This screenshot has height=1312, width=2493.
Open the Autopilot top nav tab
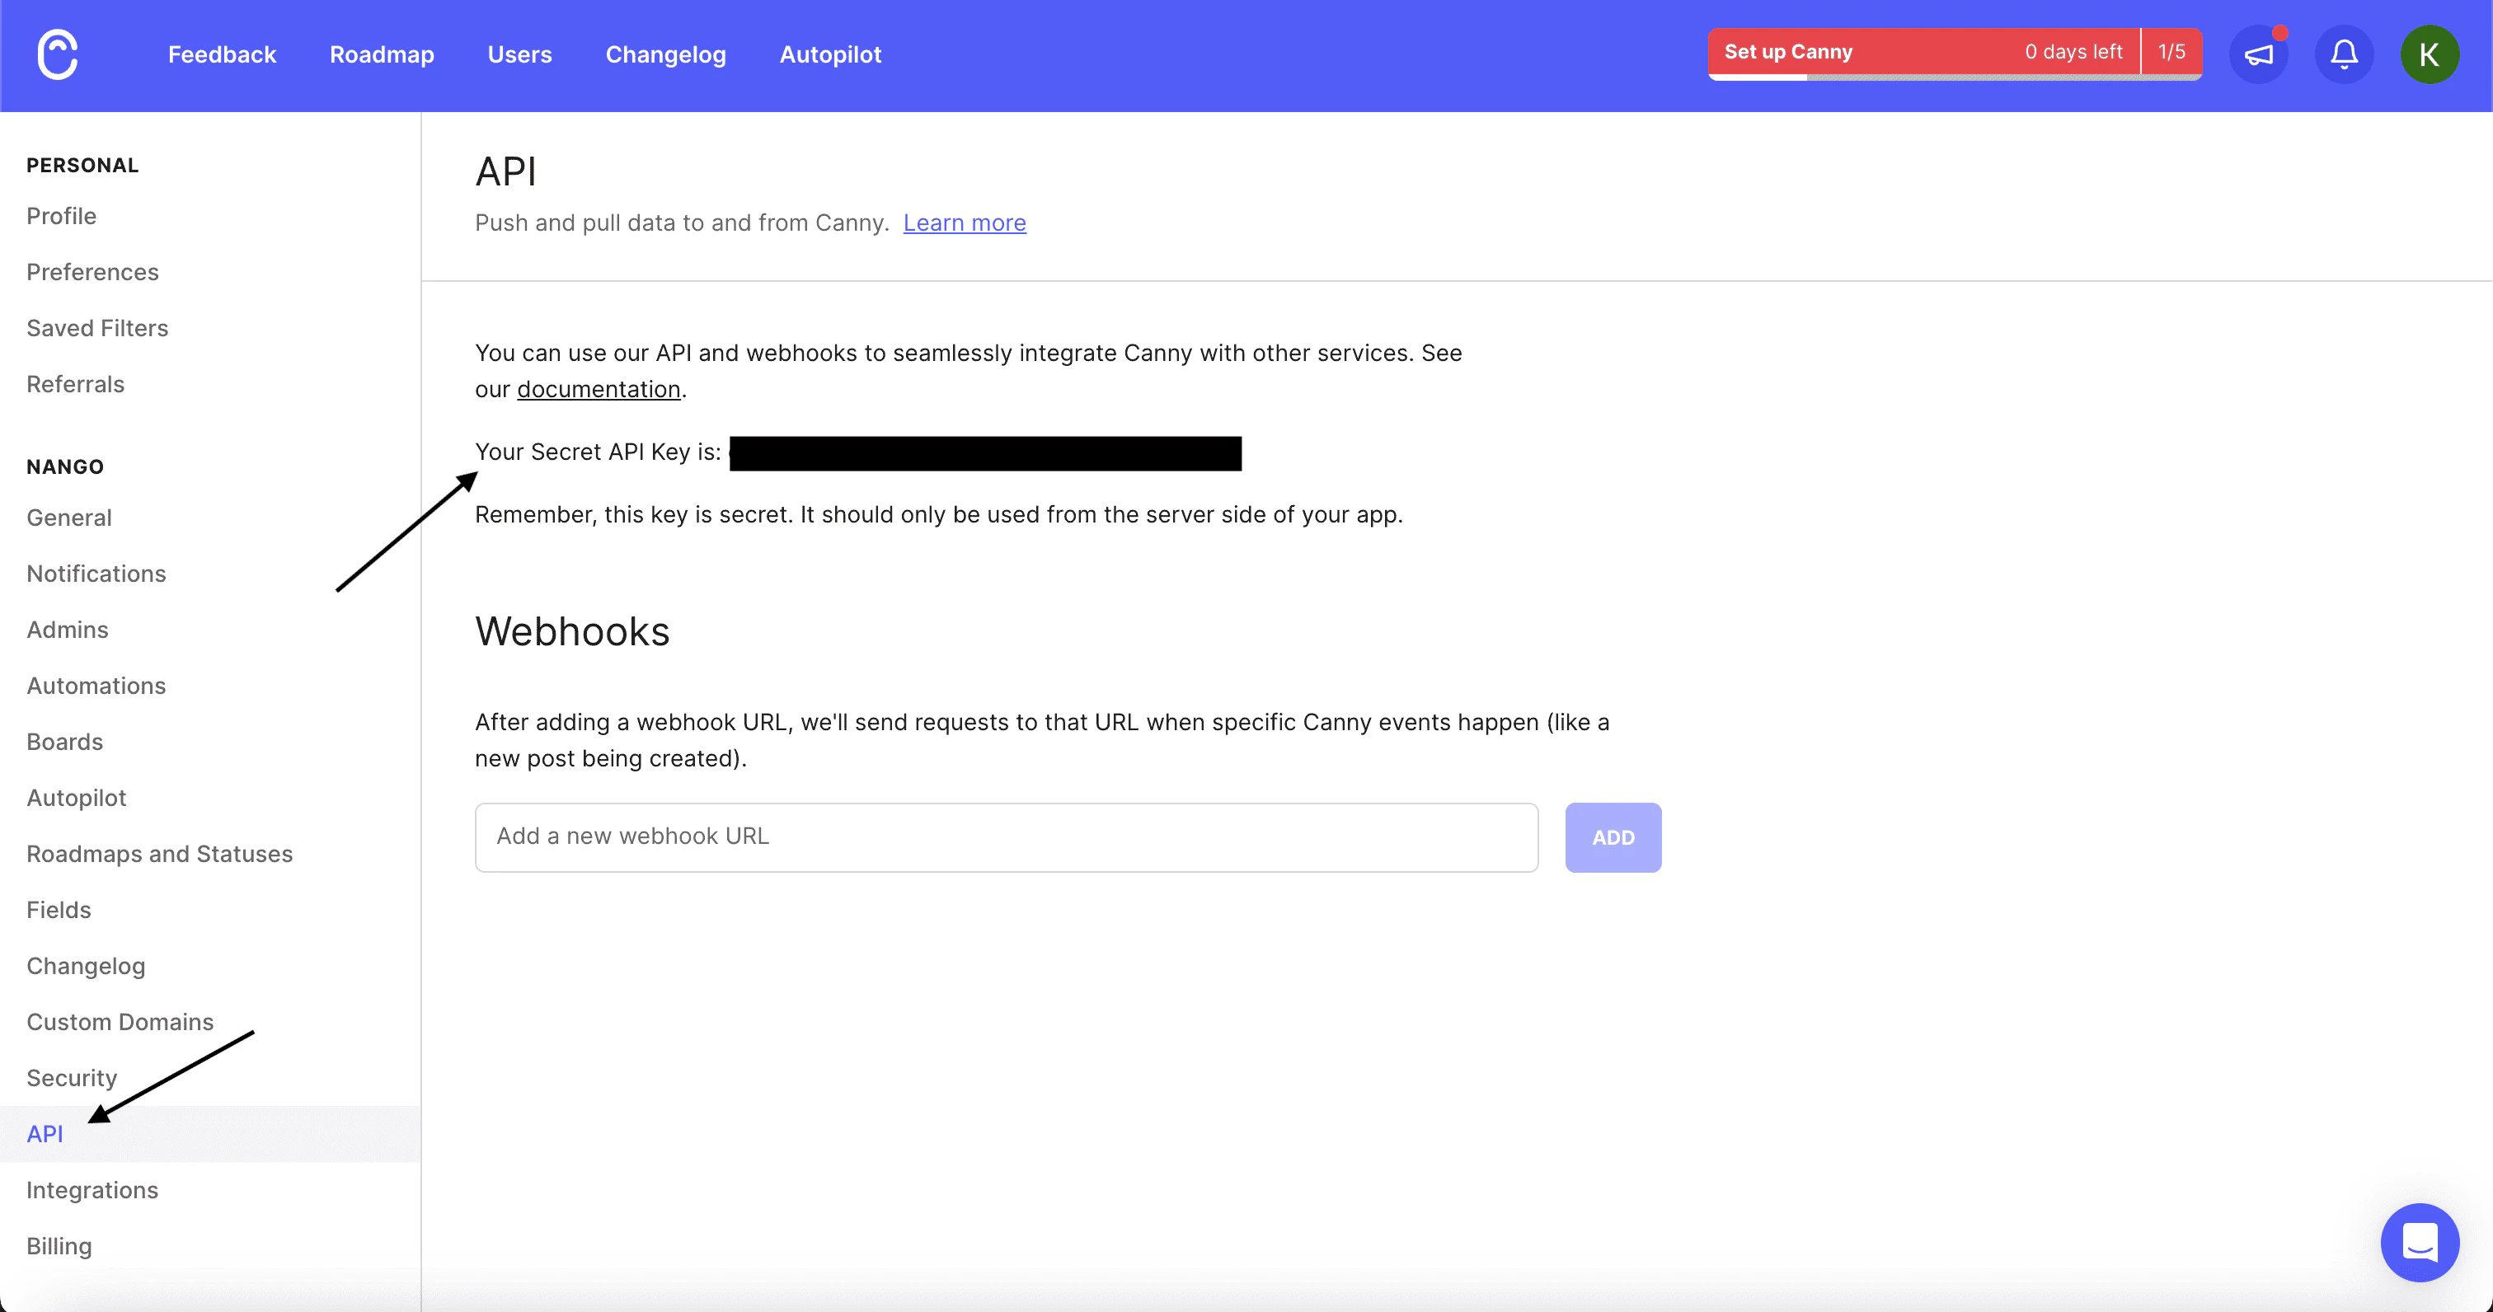pyautogui.click(x=830, y=55)
